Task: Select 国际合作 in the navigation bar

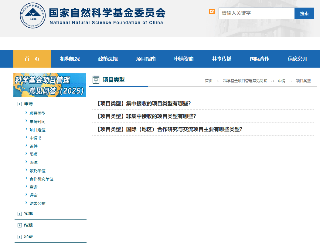Action: (x=260, y=59)
